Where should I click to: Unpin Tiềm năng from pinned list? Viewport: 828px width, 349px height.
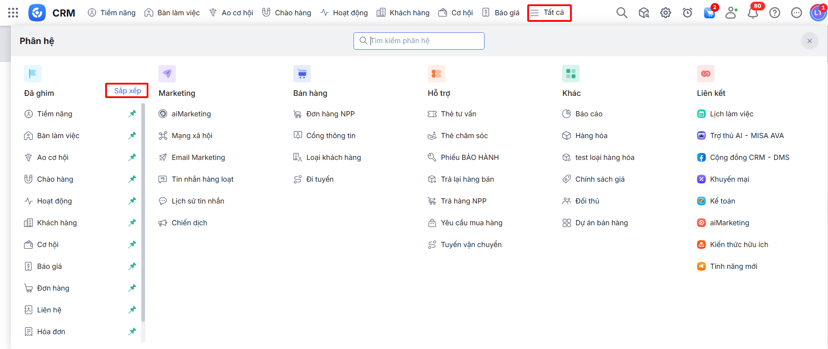point(132,114)
